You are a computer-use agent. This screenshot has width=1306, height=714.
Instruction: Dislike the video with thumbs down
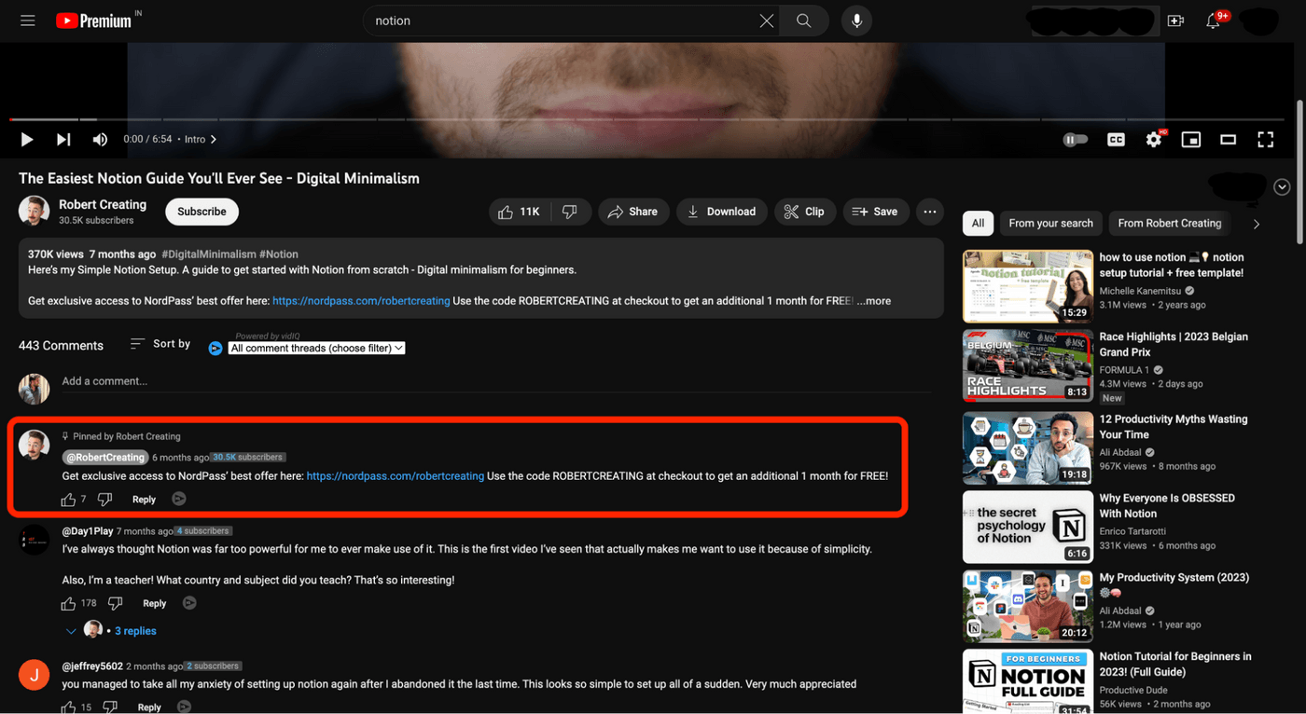pos(569,212)
